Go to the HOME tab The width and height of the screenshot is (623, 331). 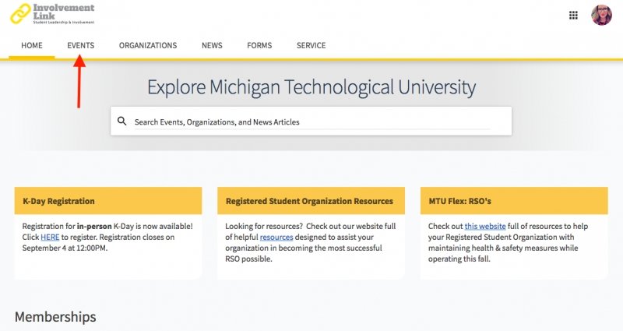[32, 45]
